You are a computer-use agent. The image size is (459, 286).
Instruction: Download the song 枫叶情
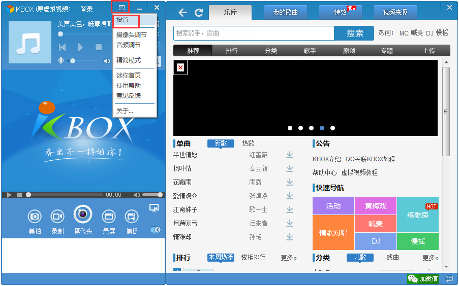(x=290, y=168)
